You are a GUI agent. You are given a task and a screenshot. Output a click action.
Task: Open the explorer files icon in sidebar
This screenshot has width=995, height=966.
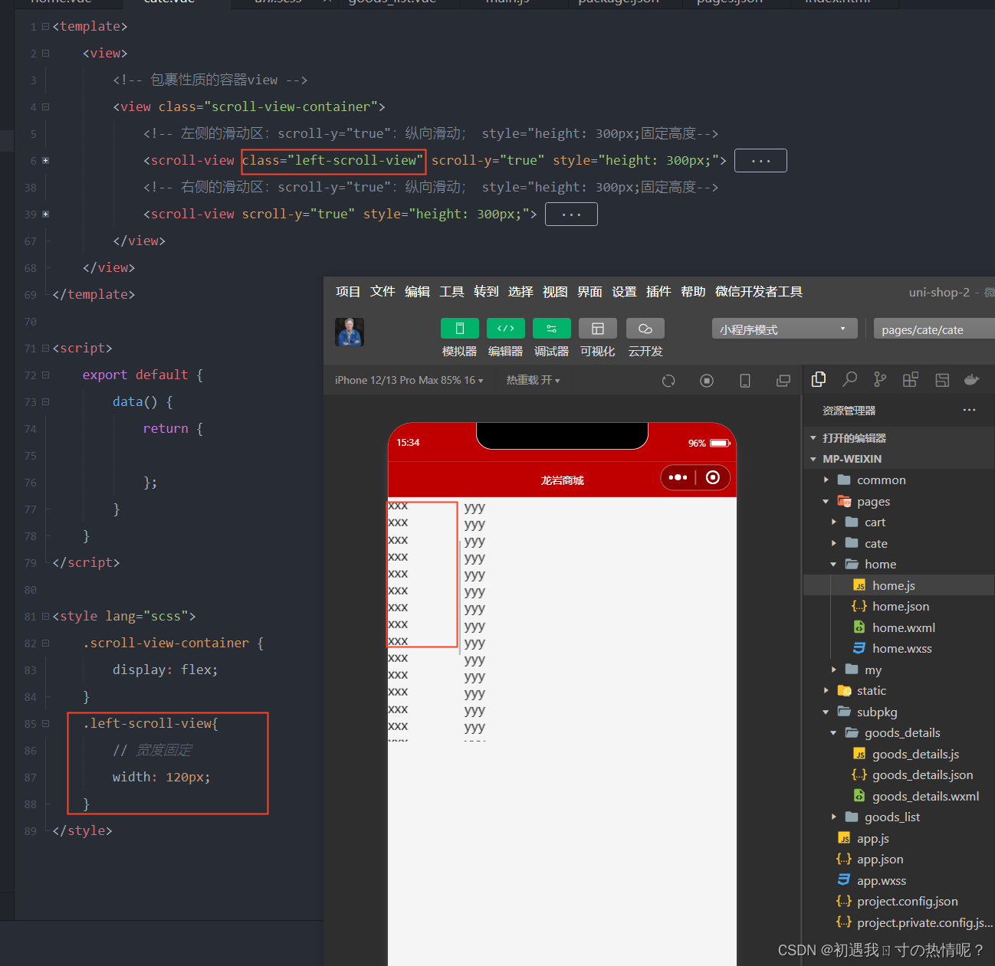819,379
